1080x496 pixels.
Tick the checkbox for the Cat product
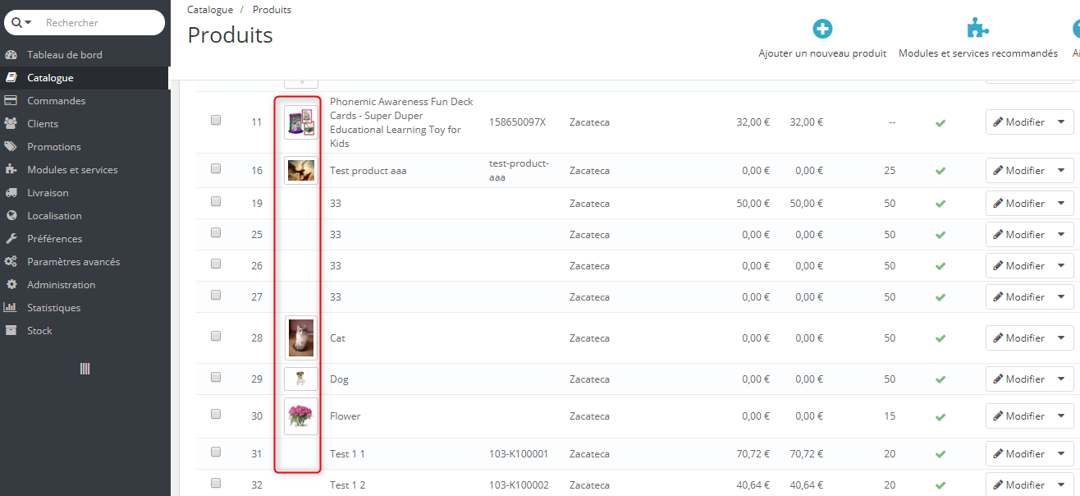point(216,336)
